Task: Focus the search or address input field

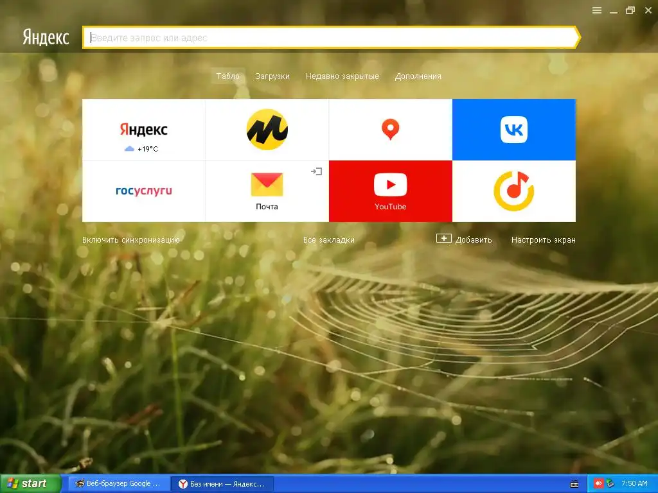Action: tap(330, 38)
